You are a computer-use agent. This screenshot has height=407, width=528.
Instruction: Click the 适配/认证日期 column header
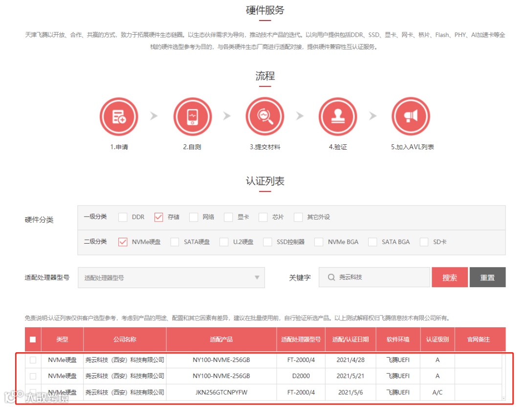[351, 339]
